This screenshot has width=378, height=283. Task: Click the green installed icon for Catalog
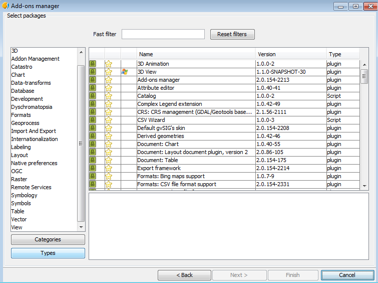coord(93,96)
